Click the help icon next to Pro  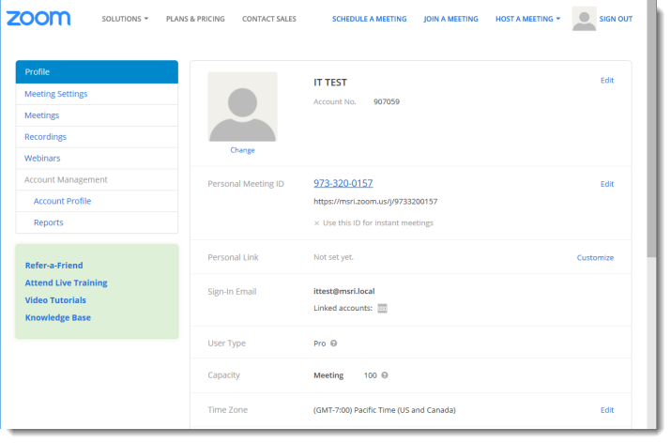click(x=334, y=344)
